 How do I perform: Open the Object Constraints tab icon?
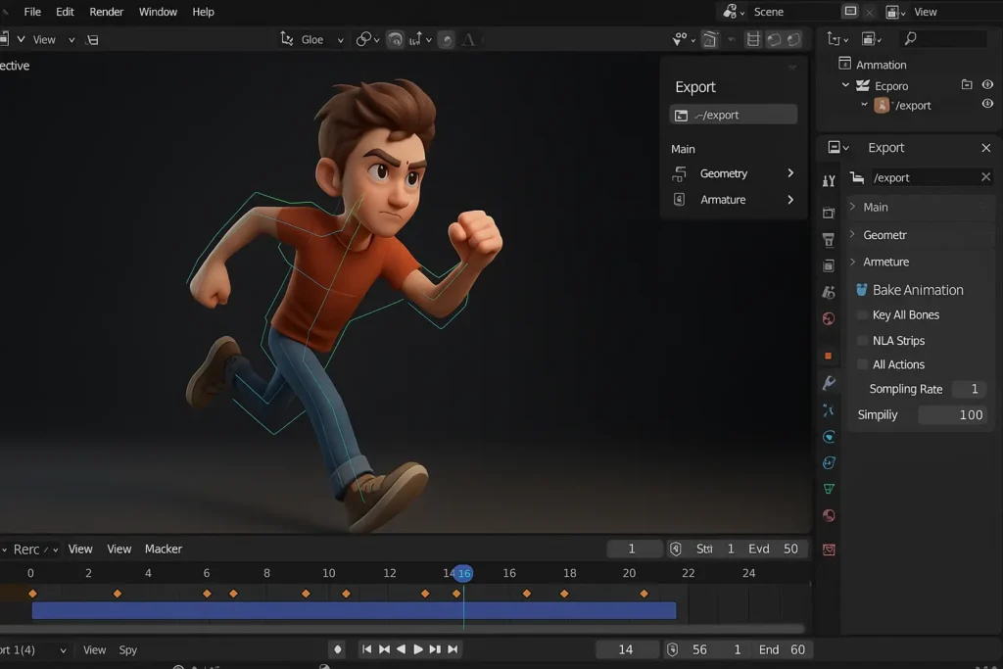click(829, 462)
